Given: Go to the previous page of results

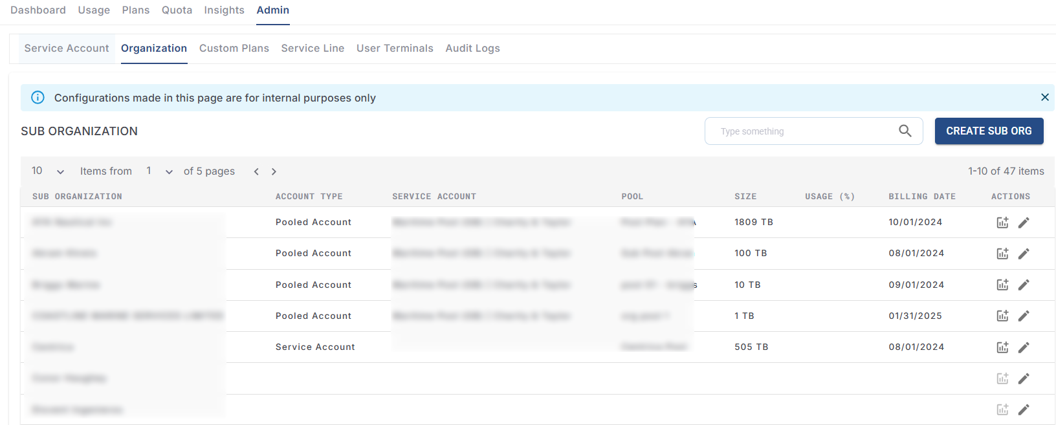Looking at the screenshot, I should [256, 171].
